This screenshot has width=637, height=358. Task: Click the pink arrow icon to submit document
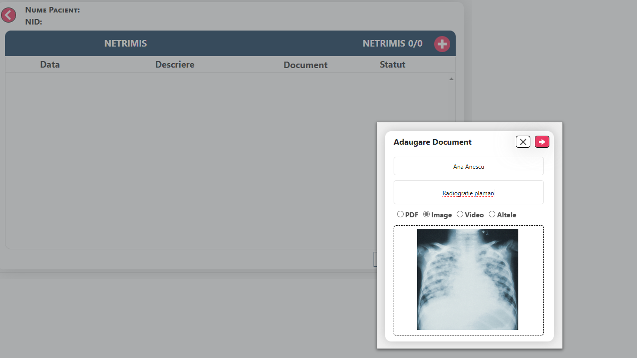point(542,142)
